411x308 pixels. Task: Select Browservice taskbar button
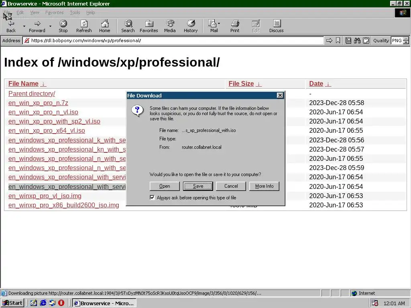click(104, 303)
